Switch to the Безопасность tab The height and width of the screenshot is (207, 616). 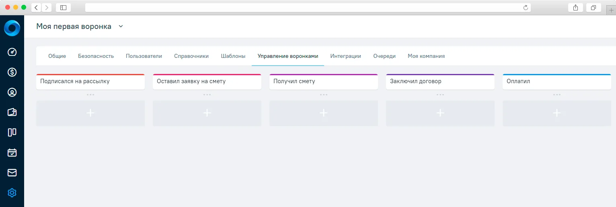(96, 56)
